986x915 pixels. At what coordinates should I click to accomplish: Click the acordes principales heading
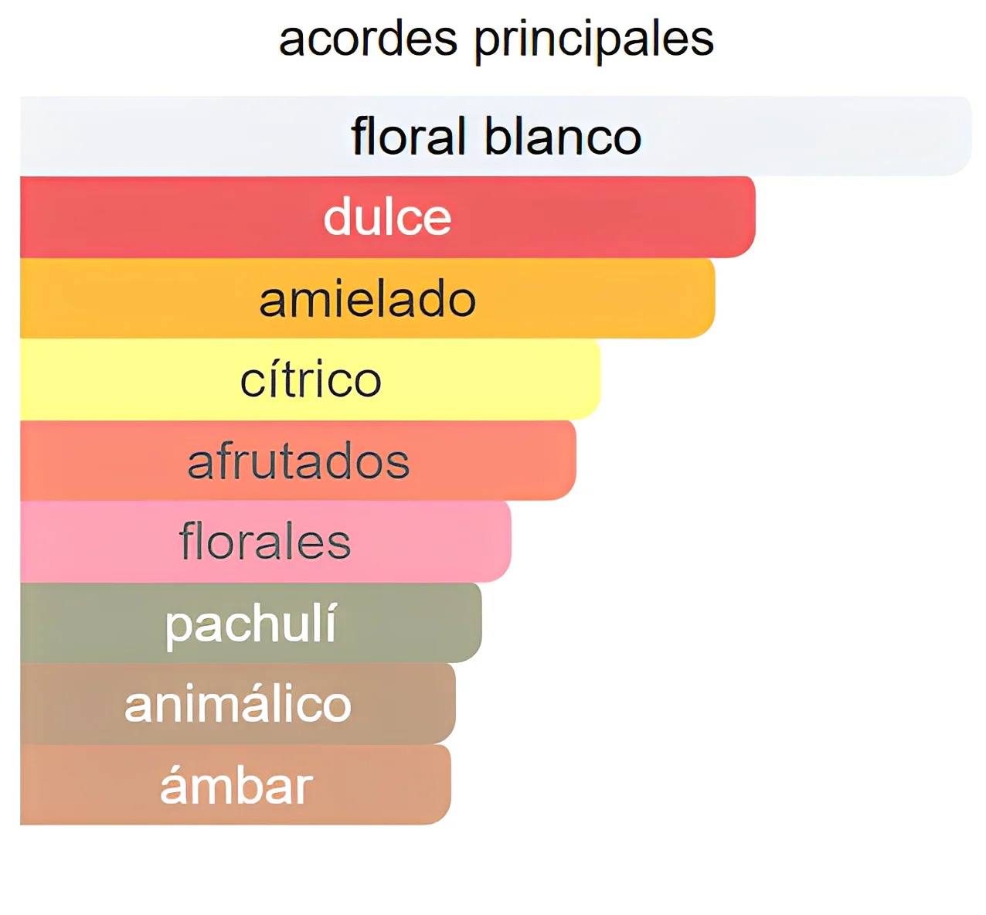coord(495,39)
